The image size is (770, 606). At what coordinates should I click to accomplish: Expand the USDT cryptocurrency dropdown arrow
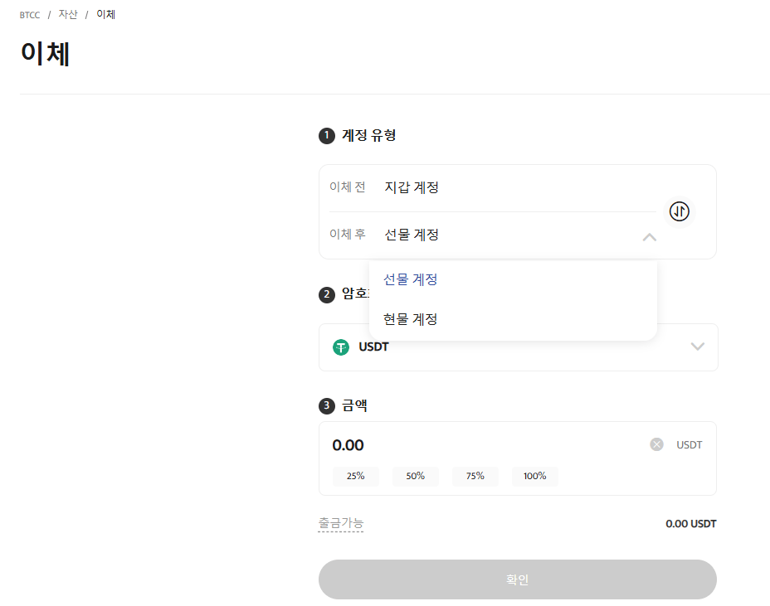point(697,347)
